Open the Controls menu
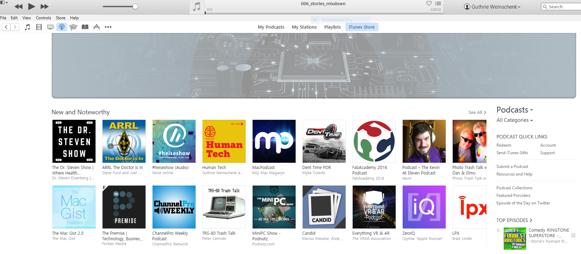581x254 pixels. pyautogui.click(x=43, y=18)
